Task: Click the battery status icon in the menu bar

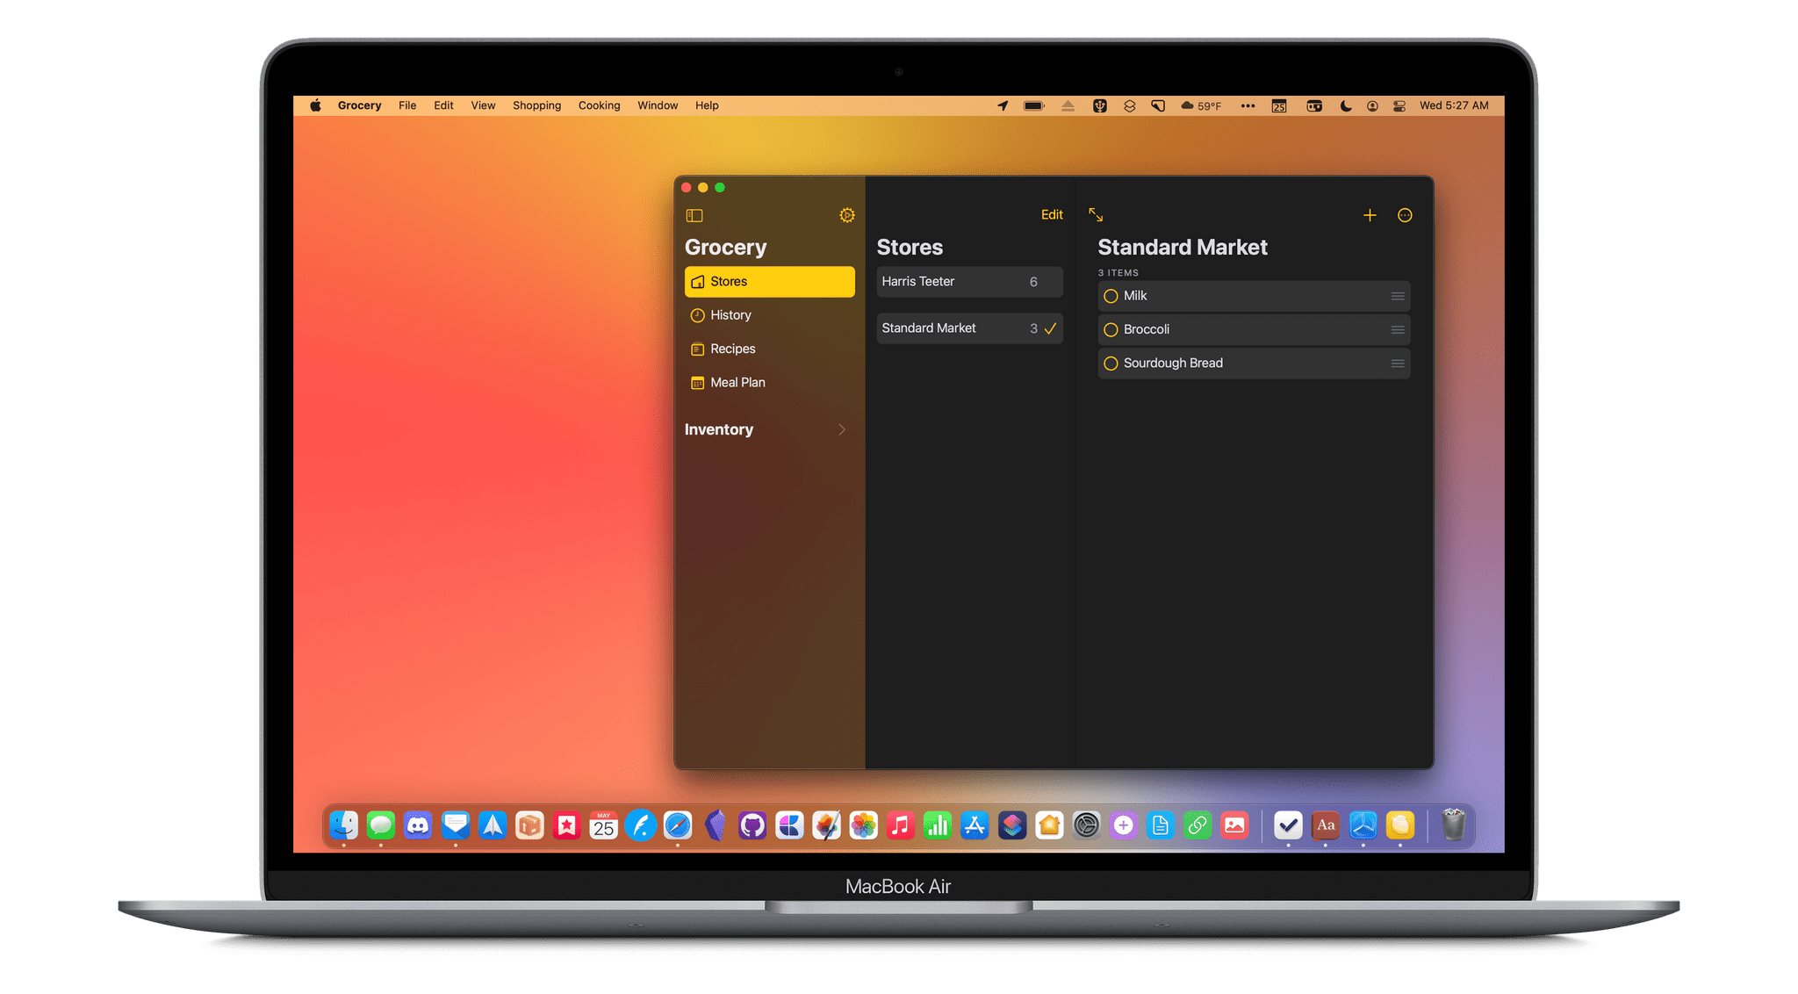Action: pyautogui.click(x=1034, y=105)
